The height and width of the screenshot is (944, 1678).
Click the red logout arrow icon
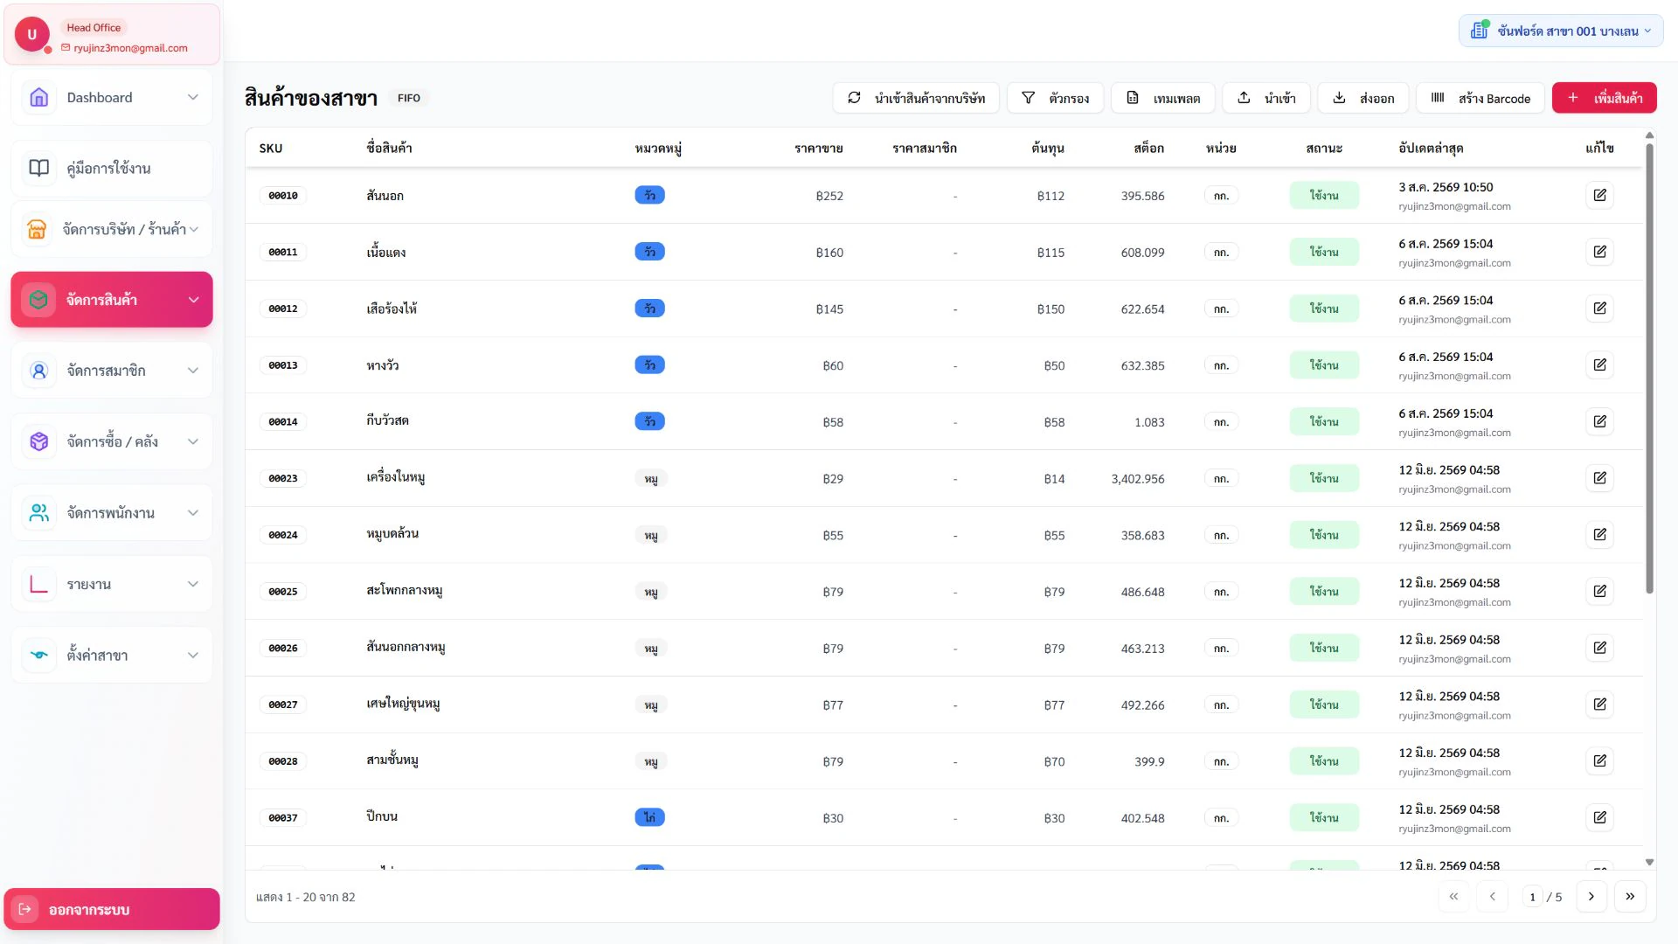click(x=25, y=909)
